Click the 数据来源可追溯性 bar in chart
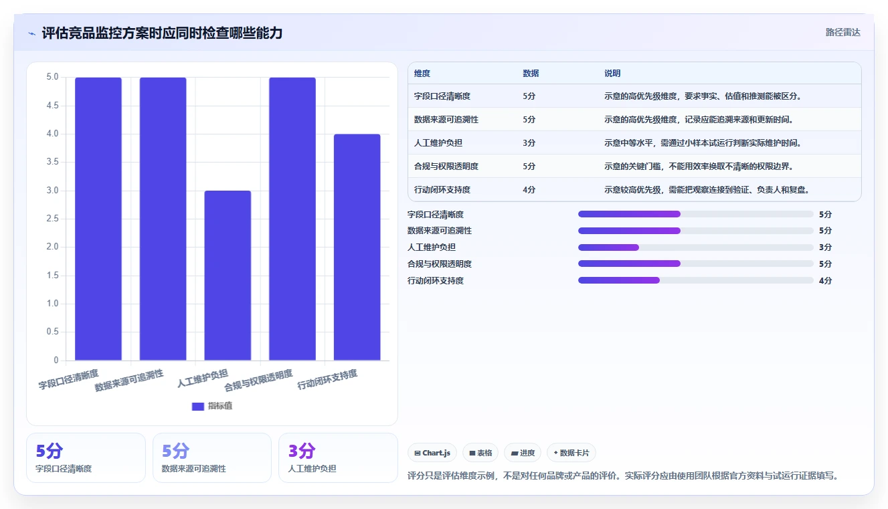This screenshot has width=888, height=509. pos(163,219)
